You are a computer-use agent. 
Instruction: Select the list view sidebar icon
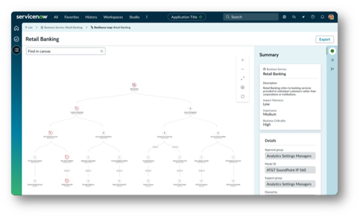point(17,50)
